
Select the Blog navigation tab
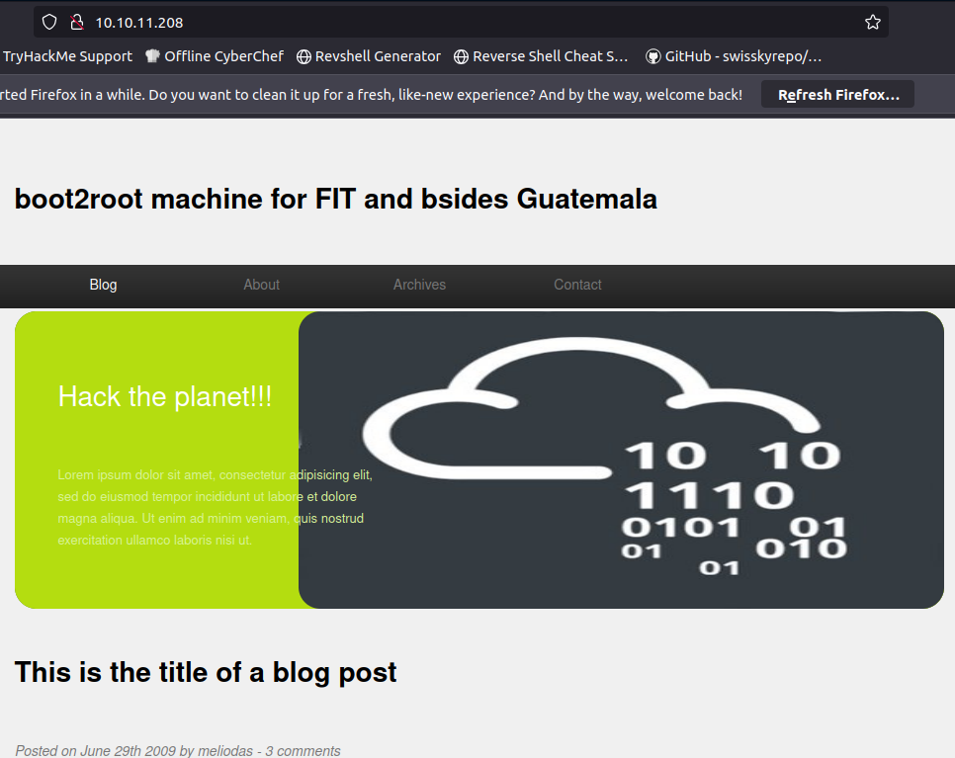coord(103,285)
